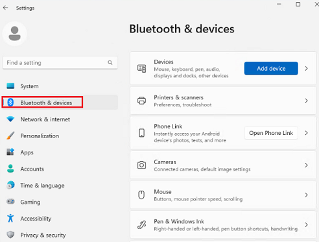Click the Mouse title text

(163, 192)
